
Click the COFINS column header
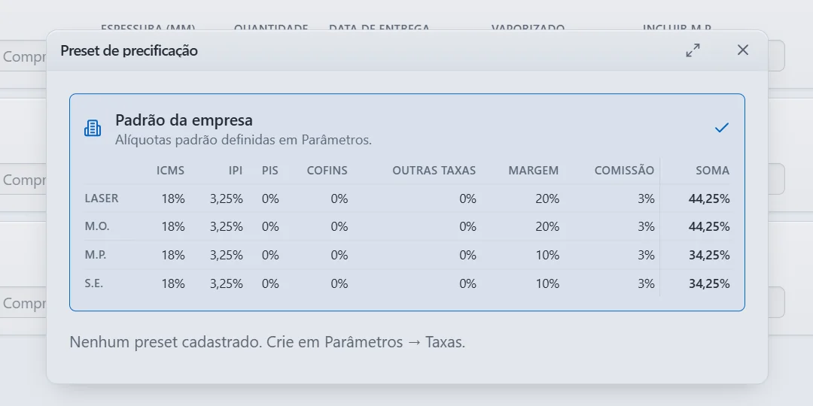tap(327, 171)
